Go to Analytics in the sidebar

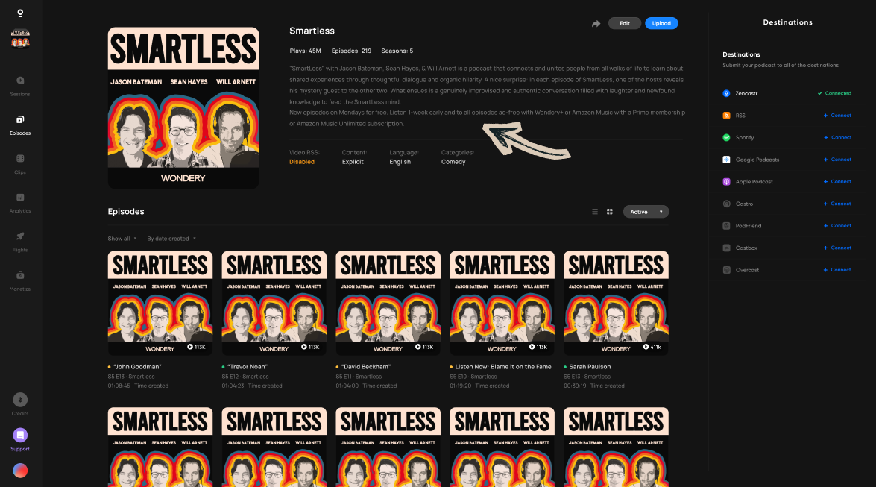[x=20, y=203]
